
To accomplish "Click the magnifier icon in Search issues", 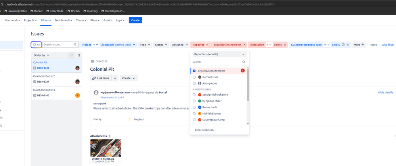I will pyautogui.click(x=75, y=45).
